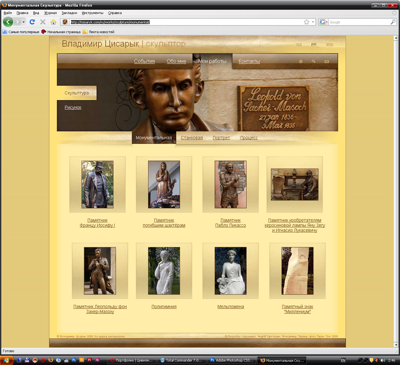Launch Flash from quick launch Fl icon
This screenshot has height=365, width=400.
pos(90,360)
